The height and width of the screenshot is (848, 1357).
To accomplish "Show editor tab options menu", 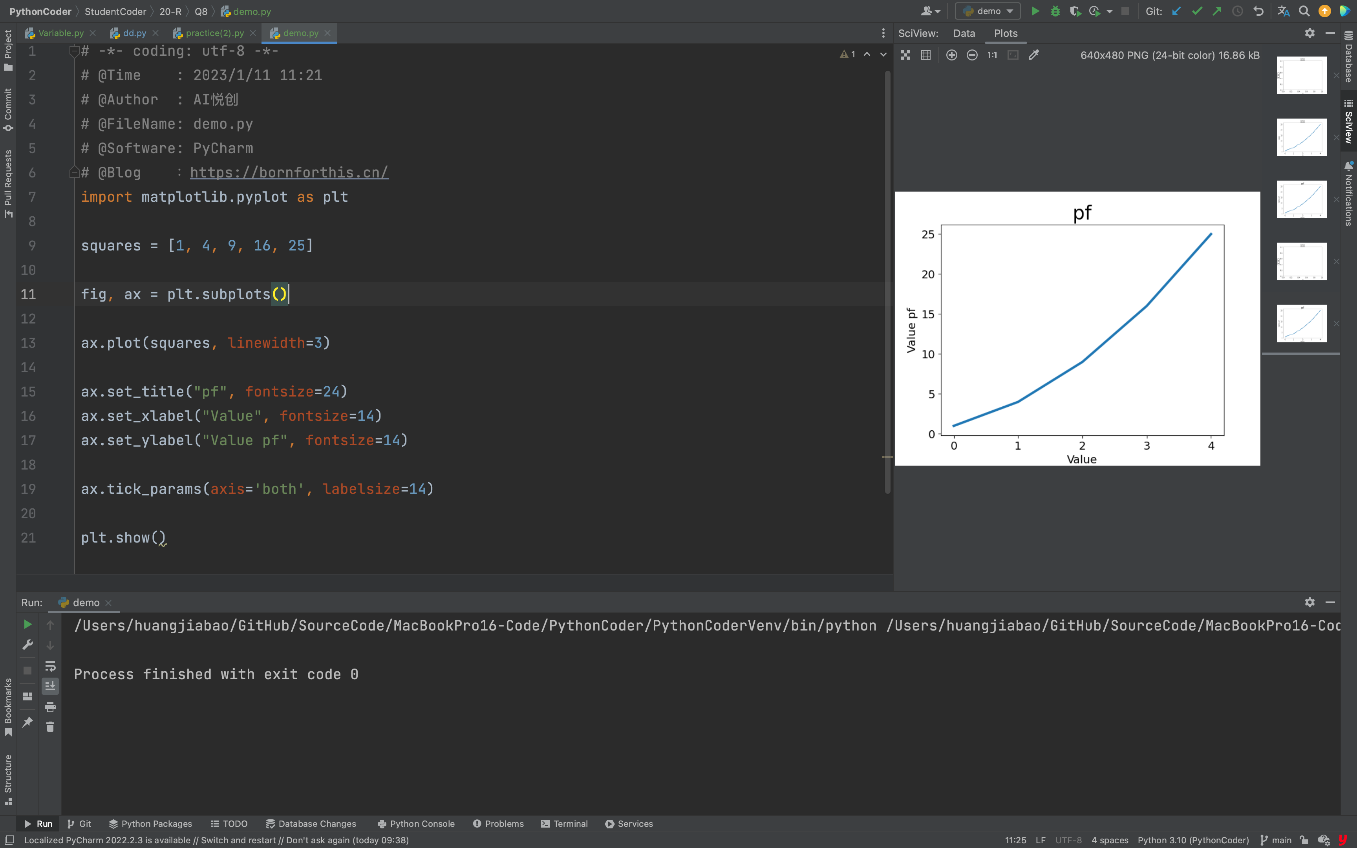I will click(883, 33).
